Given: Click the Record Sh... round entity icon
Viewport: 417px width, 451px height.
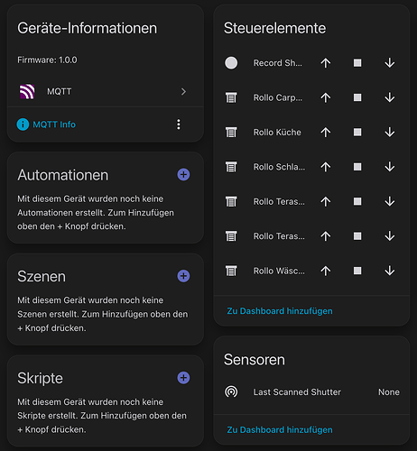Looking at the screenshot, I should [231, 63].
